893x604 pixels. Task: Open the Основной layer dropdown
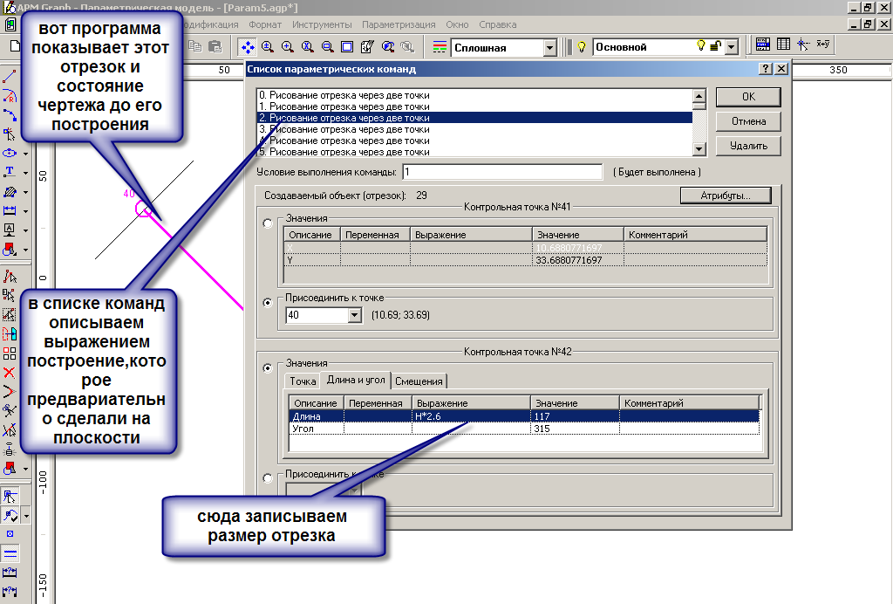click(732, 47)
